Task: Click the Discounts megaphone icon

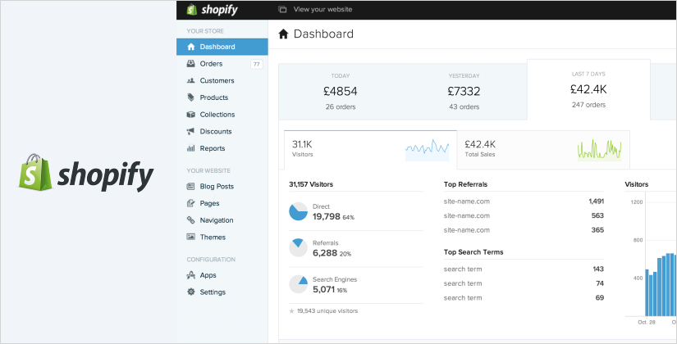Action: (x=190, y=132)
